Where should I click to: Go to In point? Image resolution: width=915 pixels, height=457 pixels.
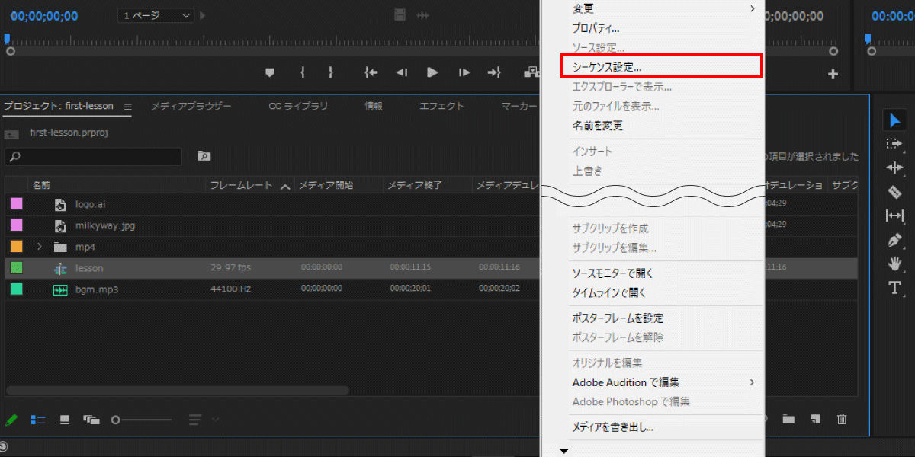[x=371, y=72]
